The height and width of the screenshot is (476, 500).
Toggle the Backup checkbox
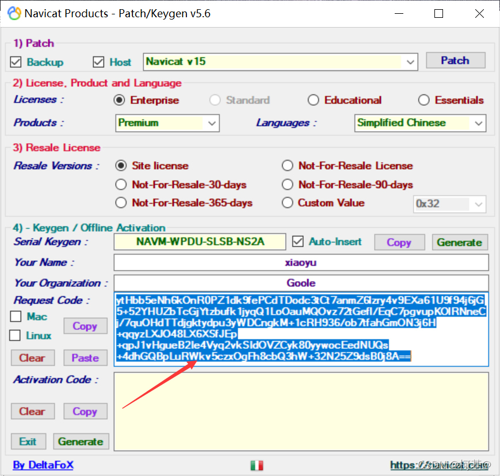tap(16, 62)
